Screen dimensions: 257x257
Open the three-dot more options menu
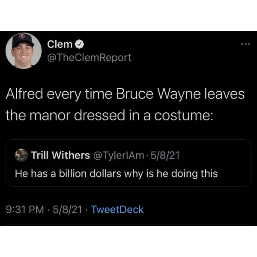coord(245,44)
